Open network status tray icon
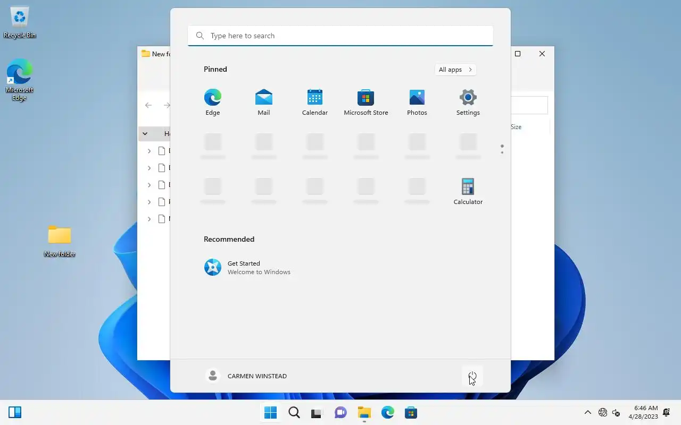Screen dimensions: 681x425 pyautogui.click(x=603, y=412)
